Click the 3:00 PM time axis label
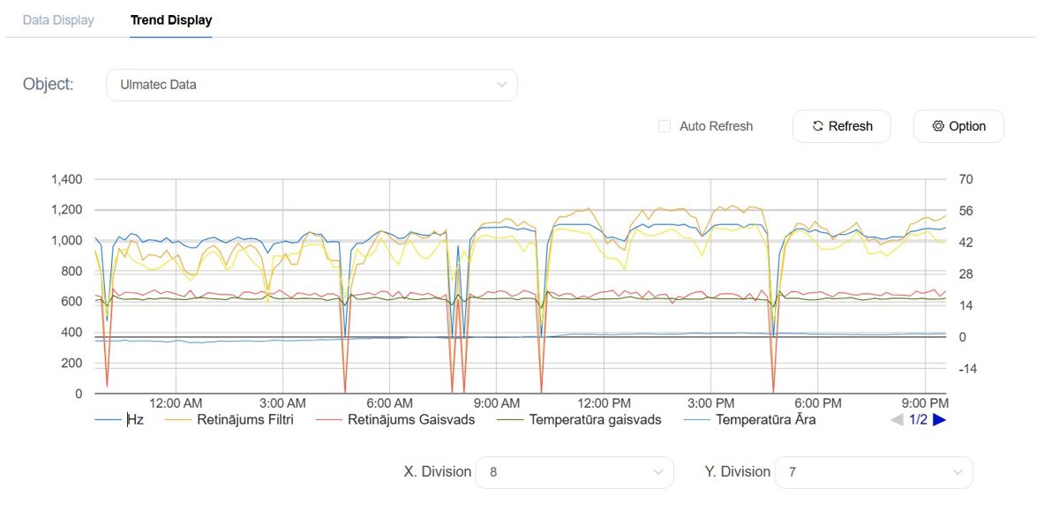Viewport: 1059px width, 511px height. [711, 403]
